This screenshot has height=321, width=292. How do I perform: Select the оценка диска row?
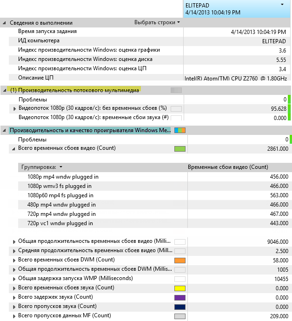(149, 60)
